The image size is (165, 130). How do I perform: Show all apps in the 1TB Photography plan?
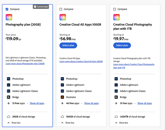click(144, 103)
